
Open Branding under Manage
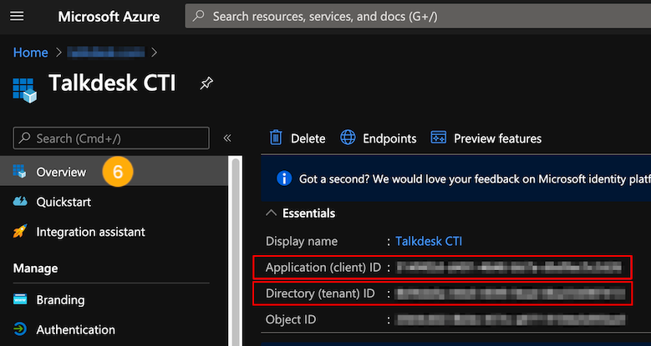[60, 299]
